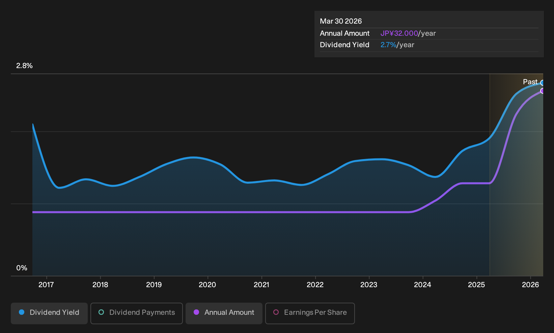This screenshot has width=554, height=333.
Task: Click the blue Dividend Yield legend dot
Action: pyautogui.click(x=22, y=312)
